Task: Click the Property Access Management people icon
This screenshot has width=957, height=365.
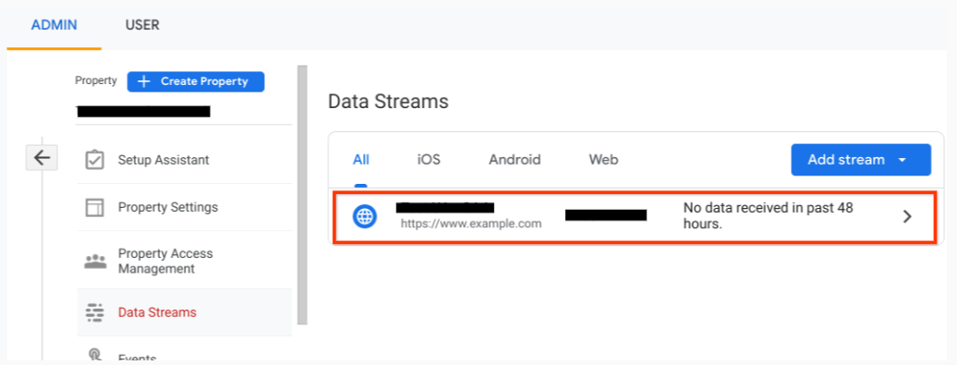Action: [x=94, y=262]
